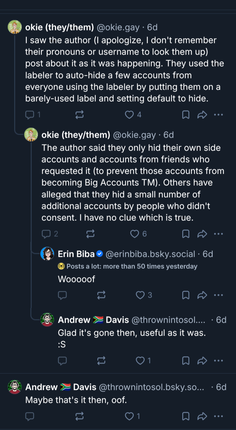Bookmark Erin Biba's Wooooof post

click(x=186, y=295)
